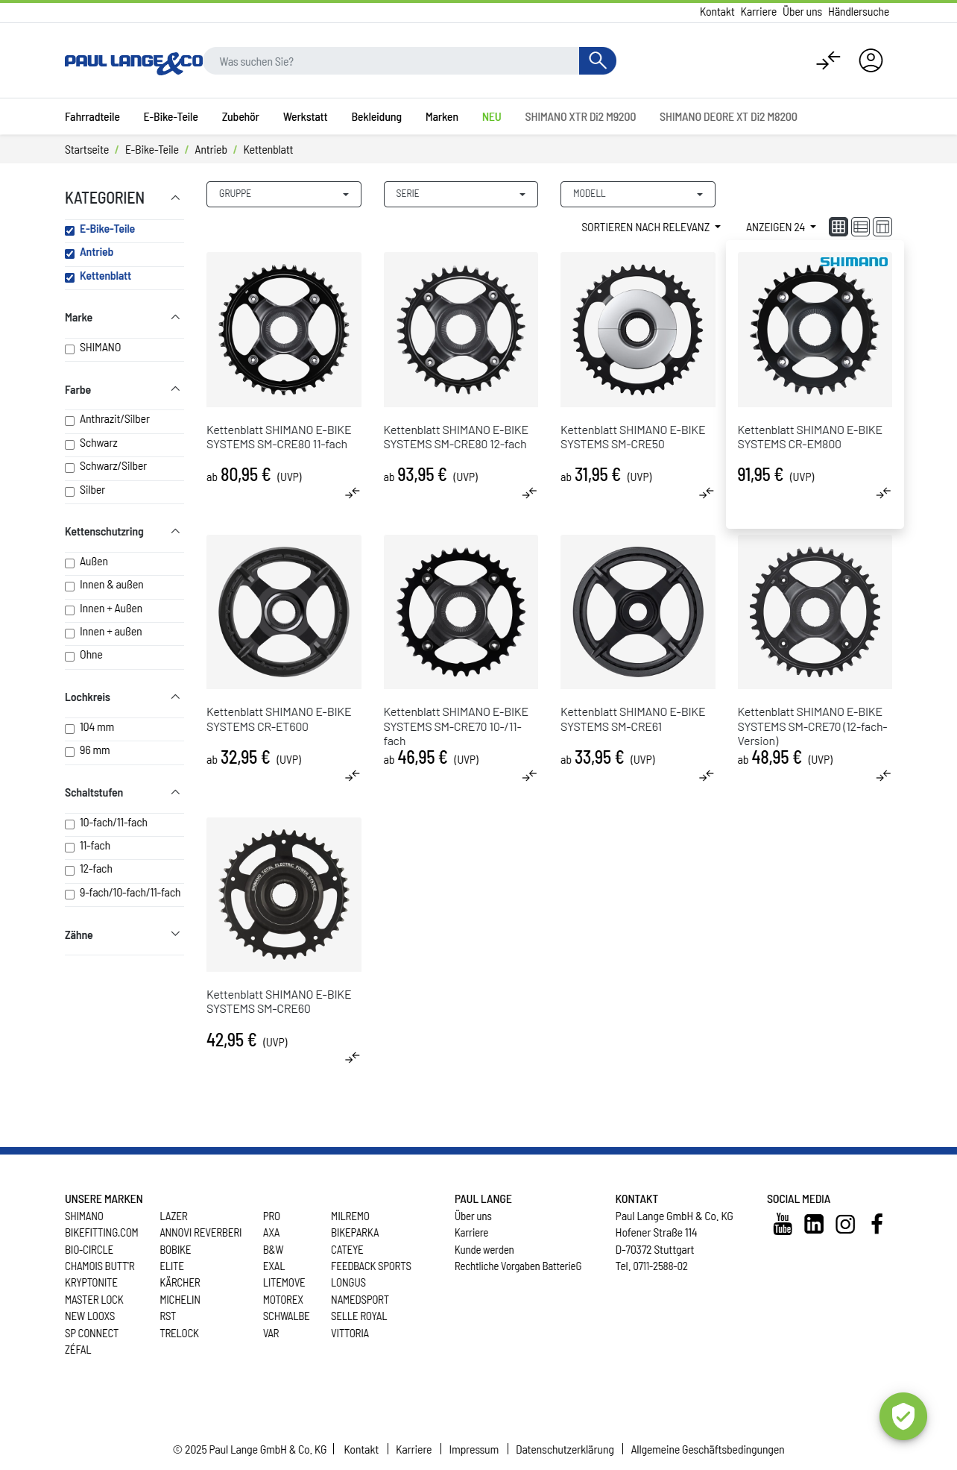Open the Instagram social media icon
The image size is (957, 1470).
click(x=845, y=1224)
